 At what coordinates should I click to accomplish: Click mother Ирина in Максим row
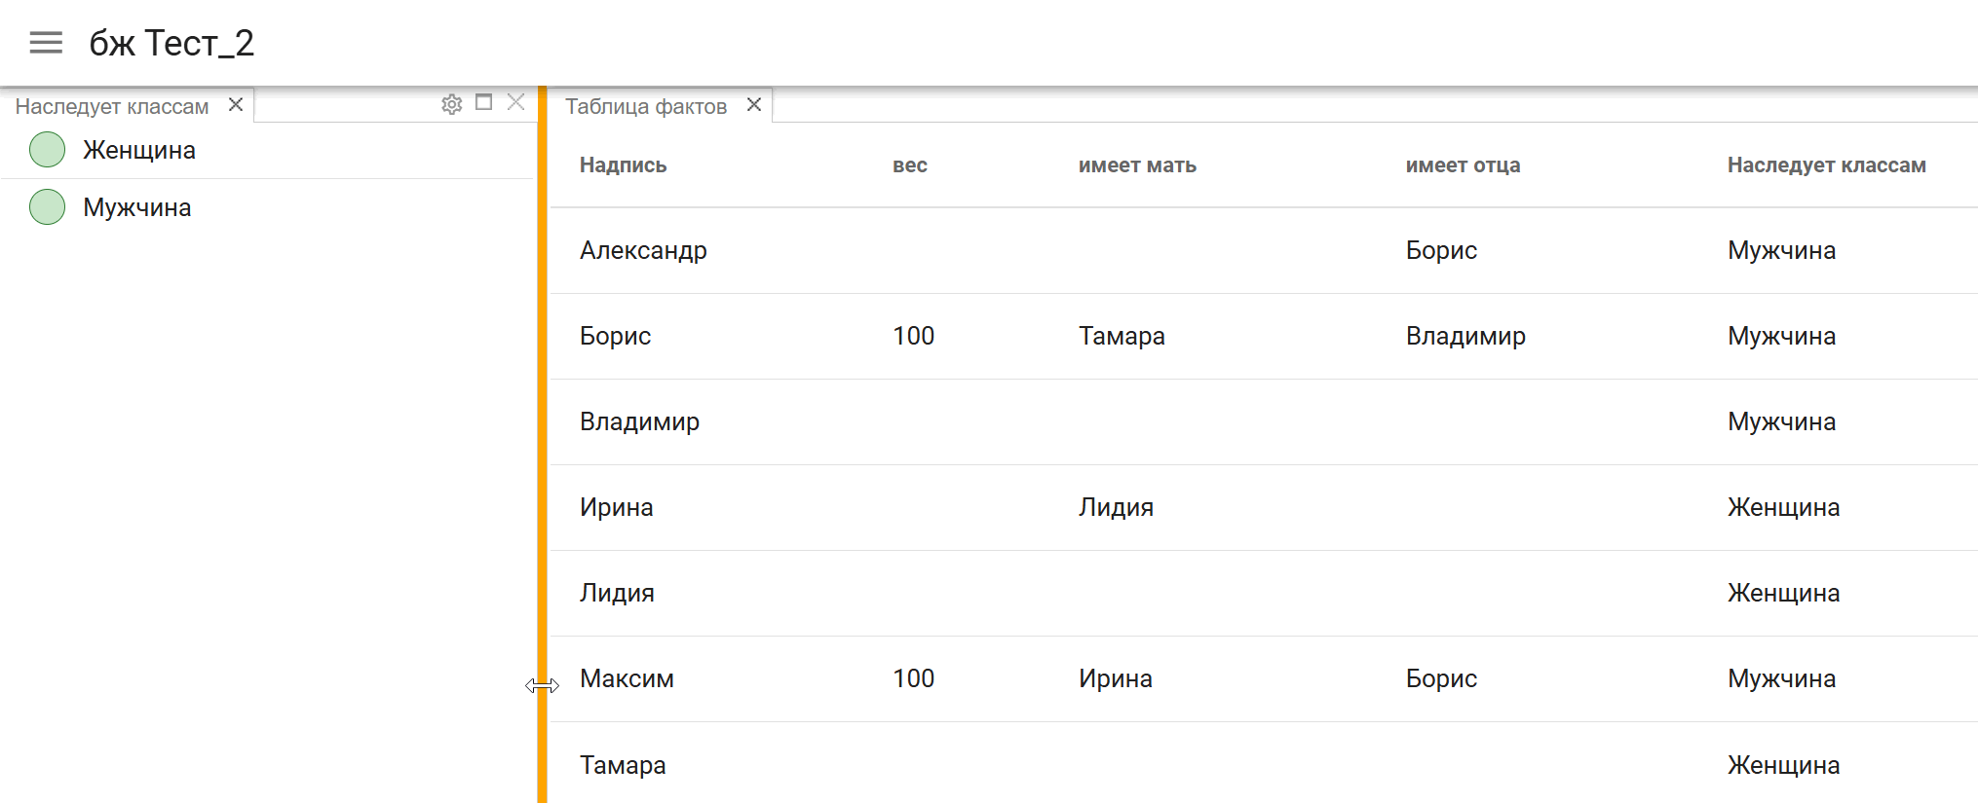click(x=1115, y=678)
